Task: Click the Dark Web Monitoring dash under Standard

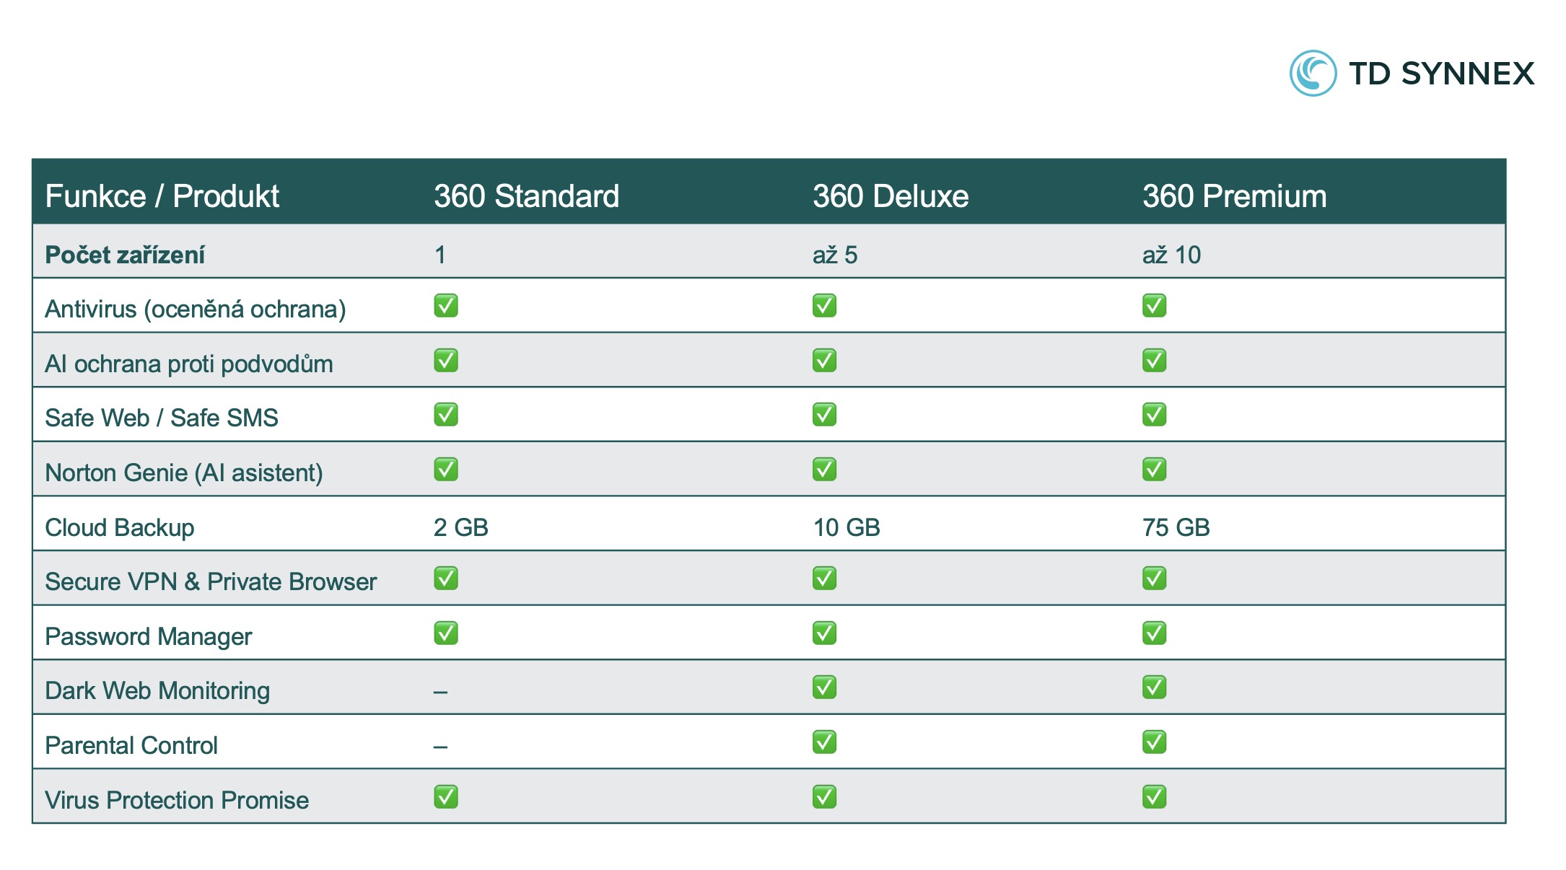Action: click(x=440, y=692)
